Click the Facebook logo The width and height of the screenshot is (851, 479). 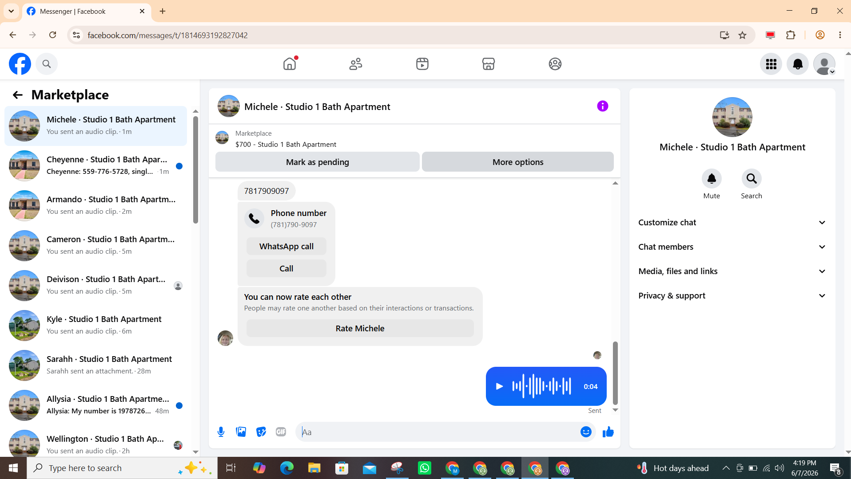[20, 64]
